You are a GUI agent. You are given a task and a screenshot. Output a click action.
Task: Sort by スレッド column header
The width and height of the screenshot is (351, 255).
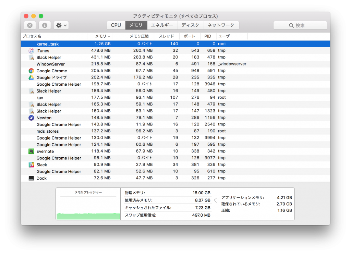click(167, 36)
